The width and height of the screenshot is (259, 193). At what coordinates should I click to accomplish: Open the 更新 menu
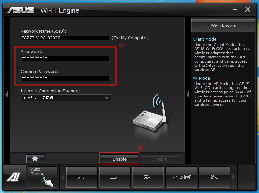click(x=148, y=177)
